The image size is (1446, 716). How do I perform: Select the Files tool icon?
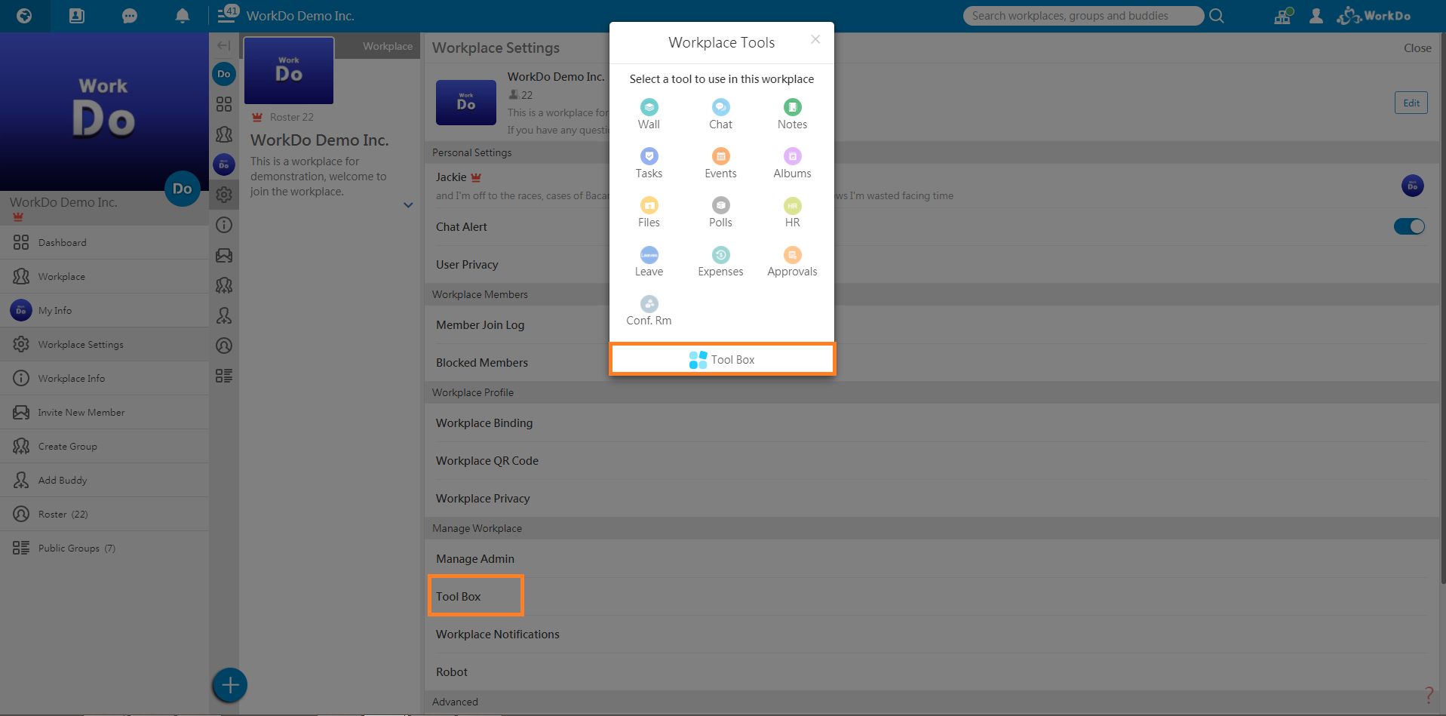click(649, 205)
